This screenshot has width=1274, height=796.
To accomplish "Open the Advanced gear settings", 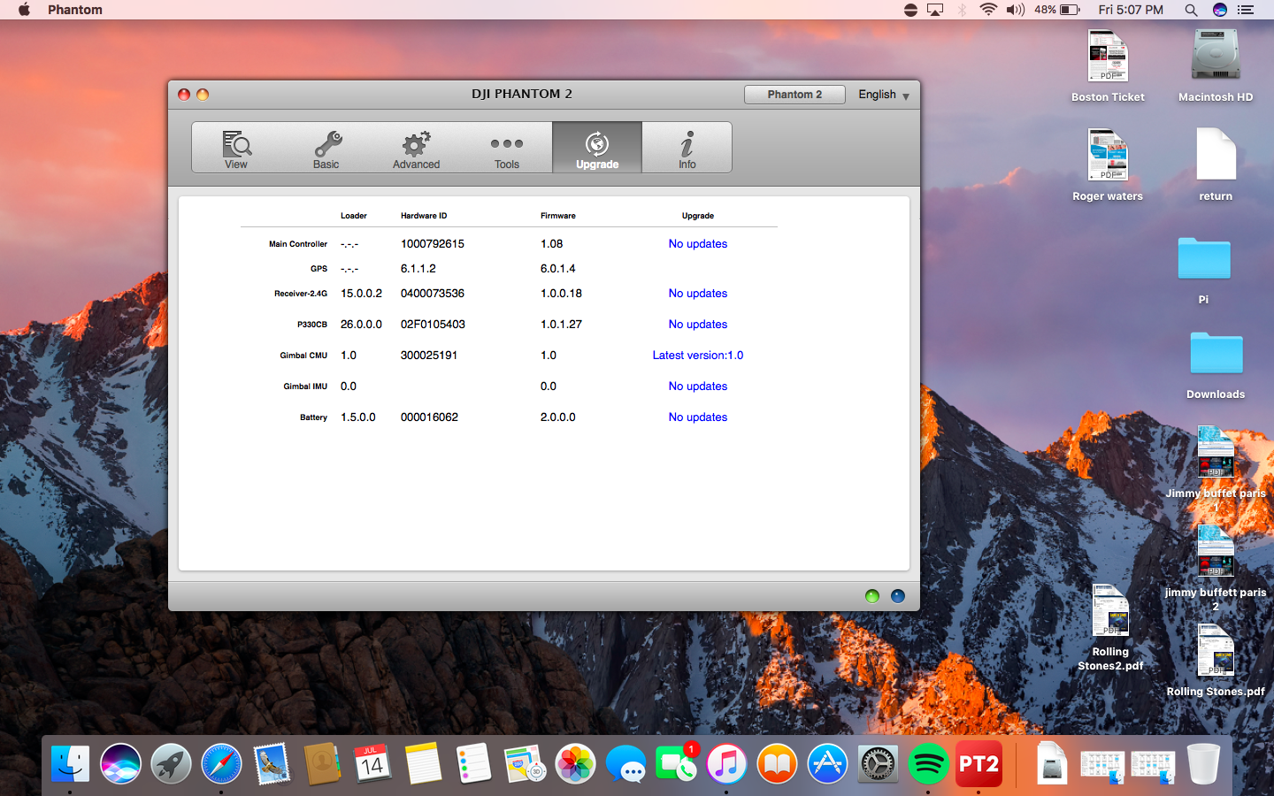I will click(417, 149).
